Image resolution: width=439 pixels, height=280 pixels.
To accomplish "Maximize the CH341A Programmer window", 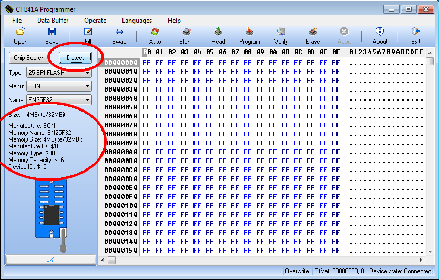I will [x=409, y=9].
